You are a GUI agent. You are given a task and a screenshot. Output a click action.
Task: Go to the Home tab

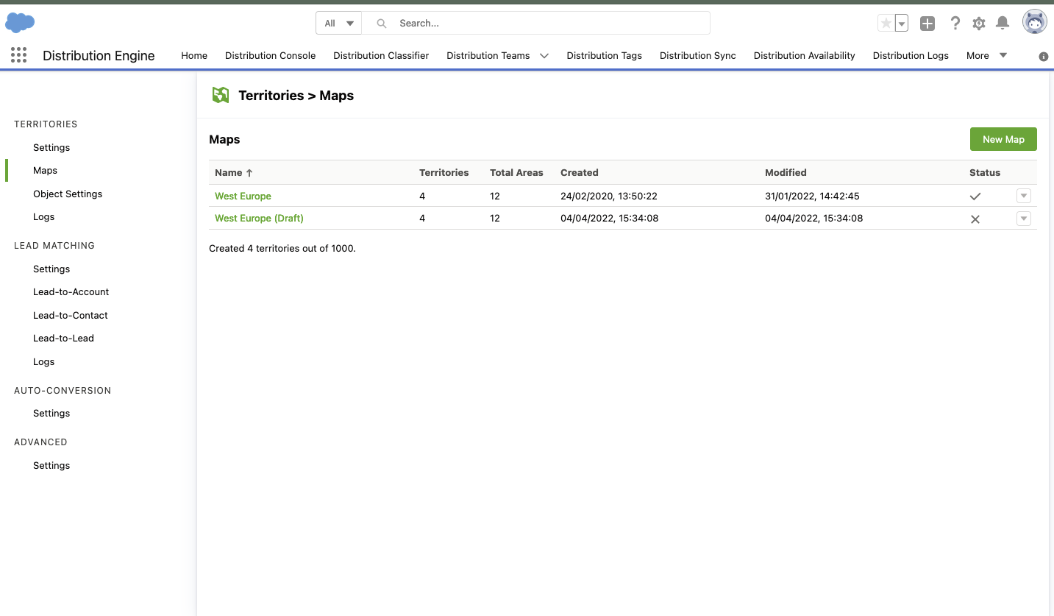pyautogui.click(x=194, y=55)
